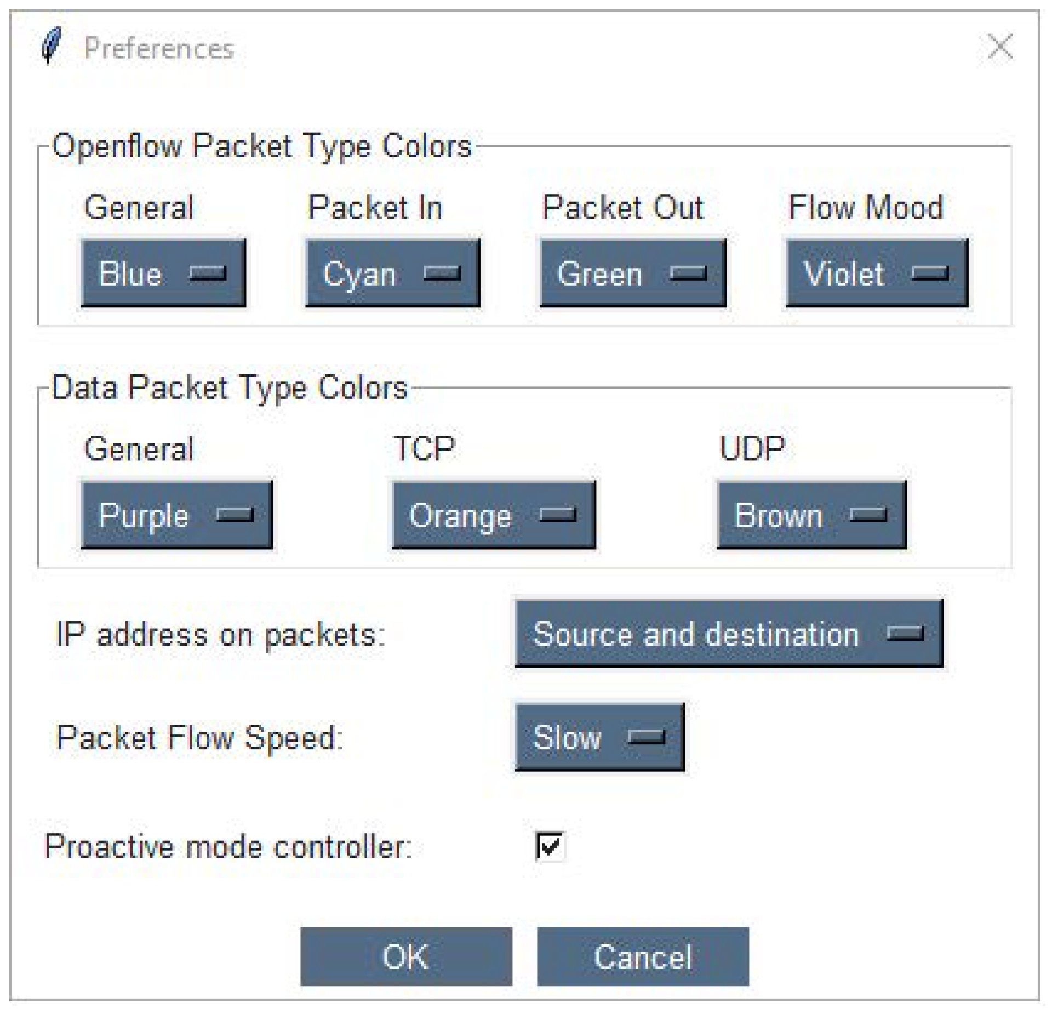Click the indicator on the Slow dropdown

pos(647,737)
